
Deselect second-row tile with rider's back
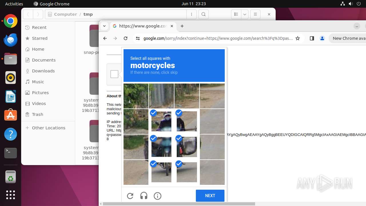coord(187,121)
